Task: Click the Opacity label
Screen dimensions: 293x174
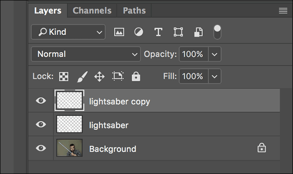Action: pyautogui.click(x=160, y=54)
